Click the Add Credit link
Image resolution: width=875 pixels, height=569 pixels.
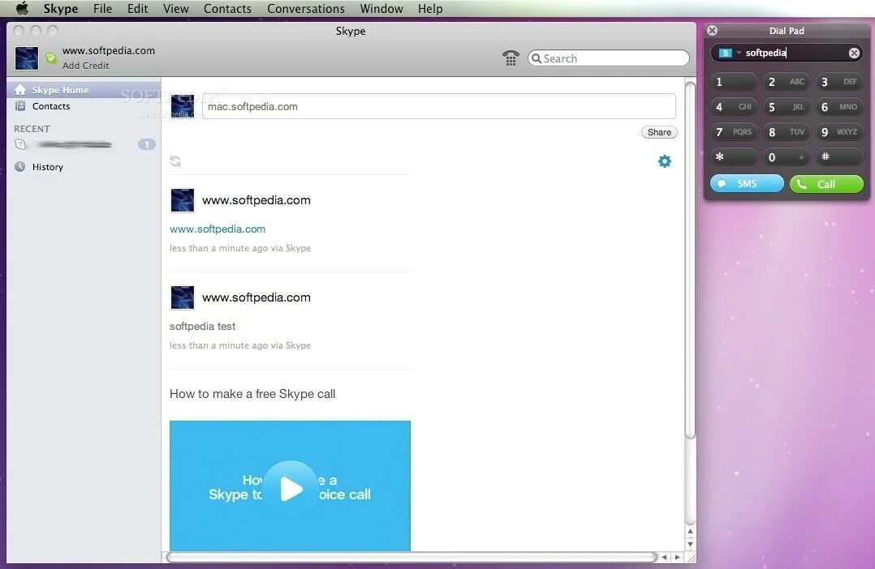(85, 65)
